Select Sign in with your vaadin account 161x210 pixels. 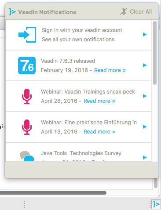pos(82,30)
